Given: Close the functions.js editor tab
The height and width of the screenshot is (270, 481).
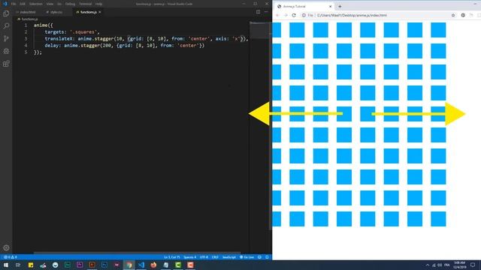Looking at the screenshot, I should [x=100, y=12].
